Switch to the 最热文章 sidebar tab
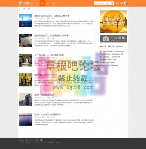 [111, 47]
